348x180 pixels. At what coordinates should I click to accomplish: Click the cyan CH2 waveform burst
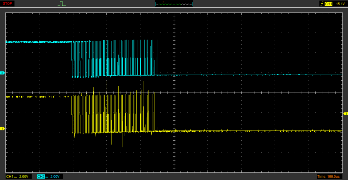[114, 58]
